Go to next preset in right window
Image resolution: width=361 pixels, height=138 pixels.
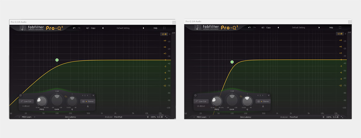click(319, 27)
